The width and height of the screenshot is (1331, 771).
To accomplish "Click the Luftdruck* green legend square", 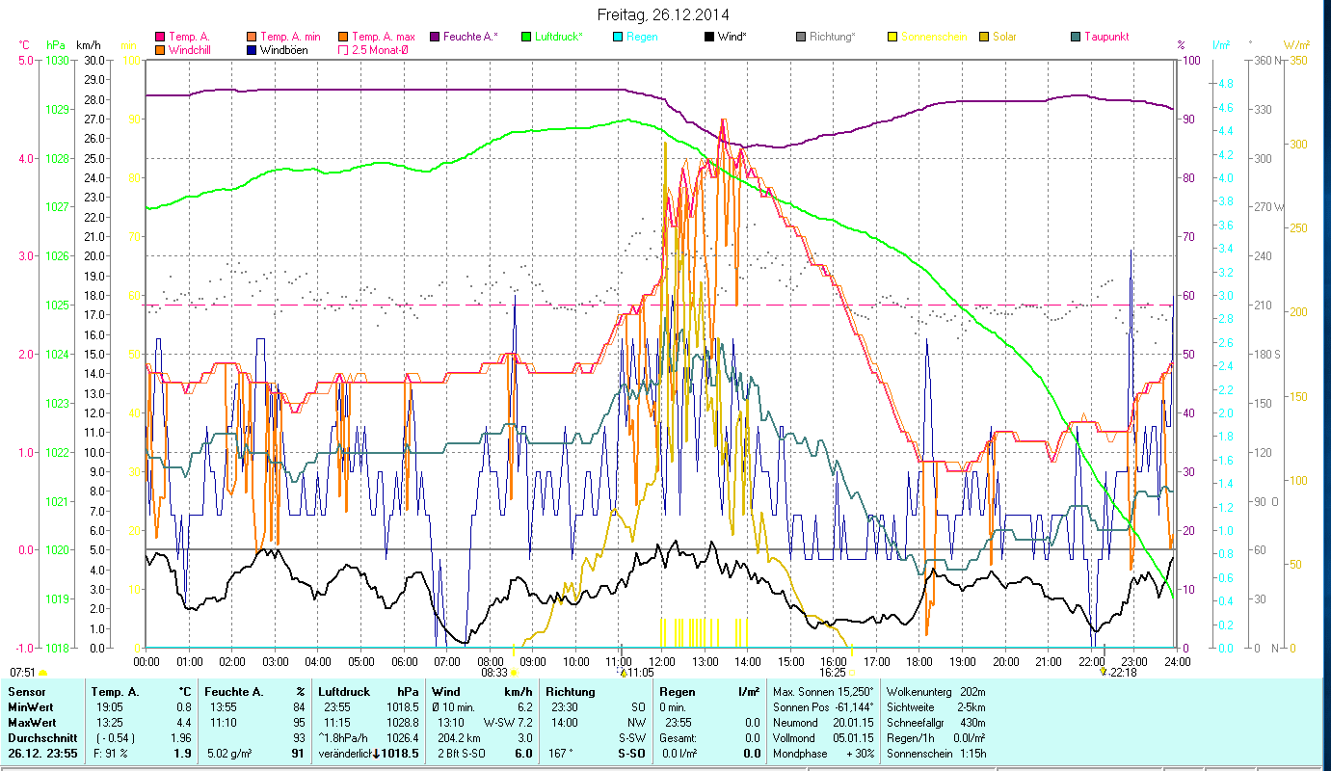I will tap(526, 37).
